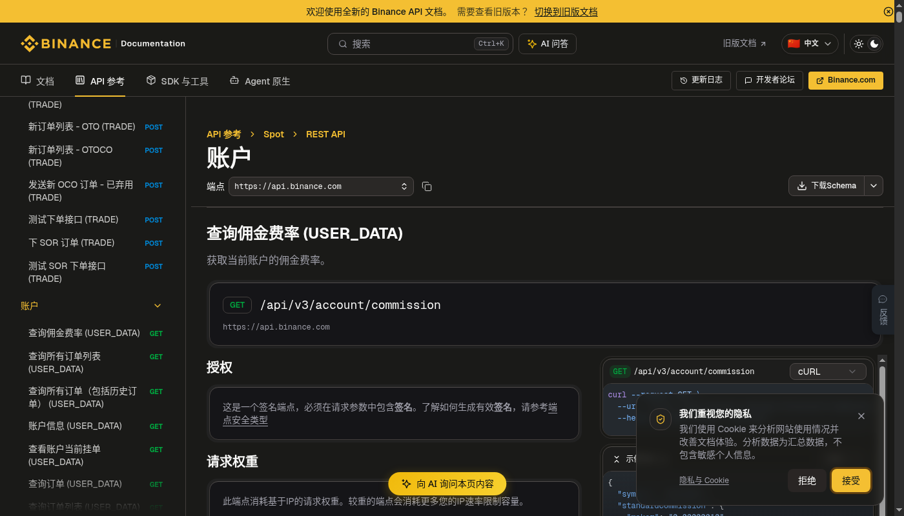Viewport: 904px width, 516px height.
Task: Switch to the Agent 原生 tab
Action: [x=260, y=81]
